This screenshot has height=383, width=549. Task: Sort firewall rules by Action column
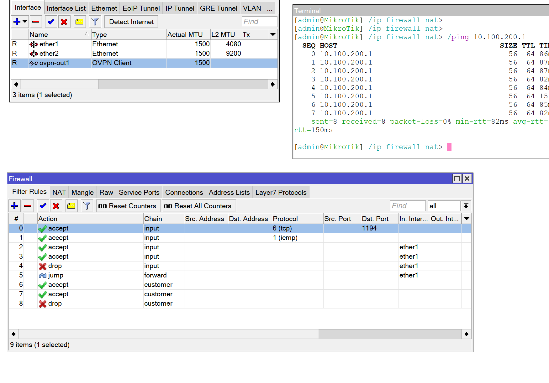click(x=90, y=219)
